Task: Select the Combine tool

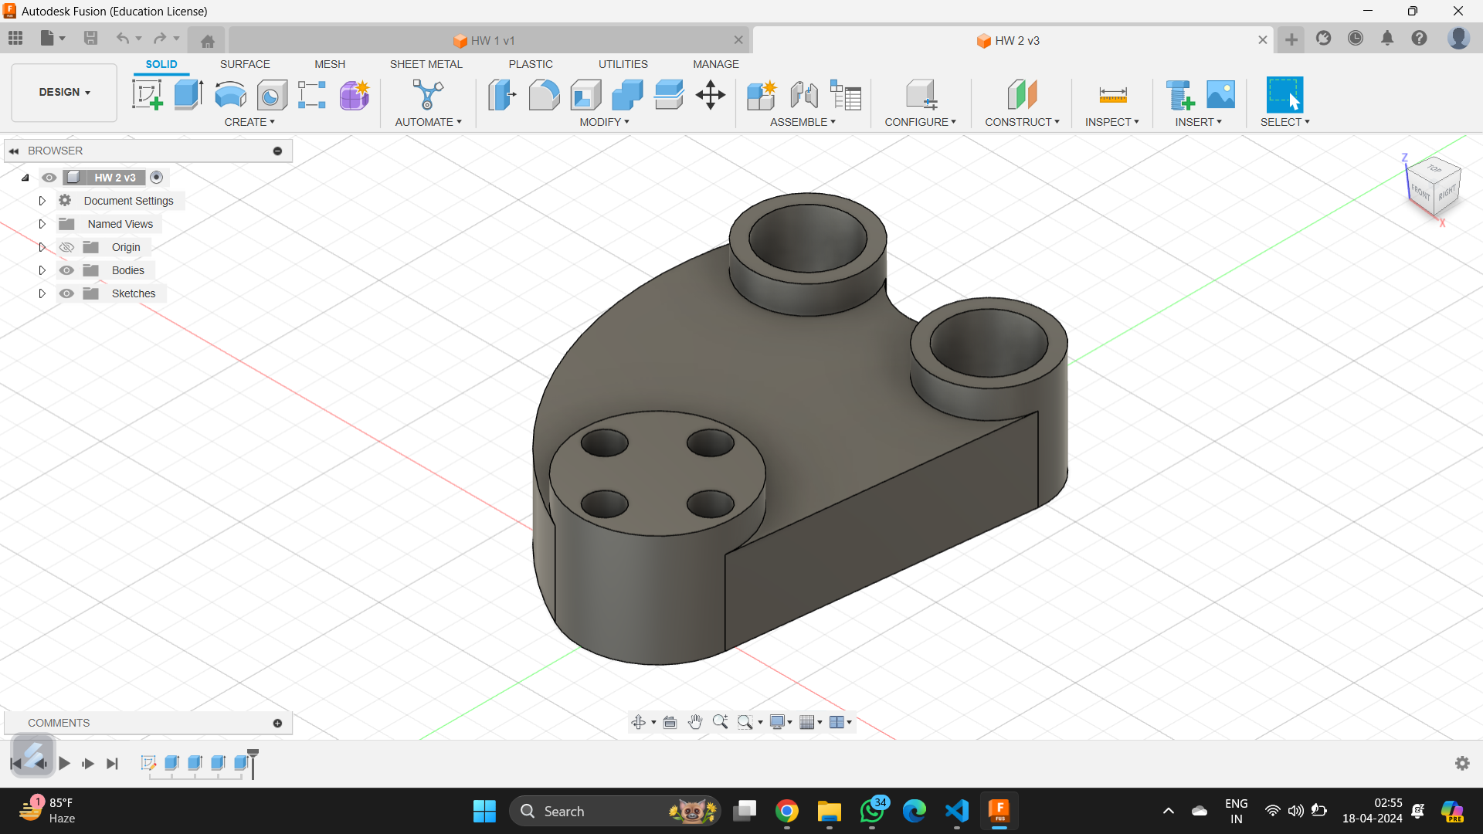Action: (x=627, y=95)
